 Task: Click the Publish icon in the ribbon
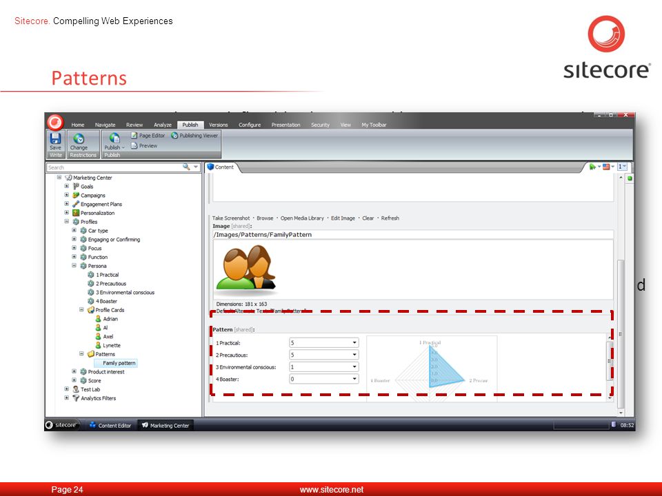(x=114, y=138)
